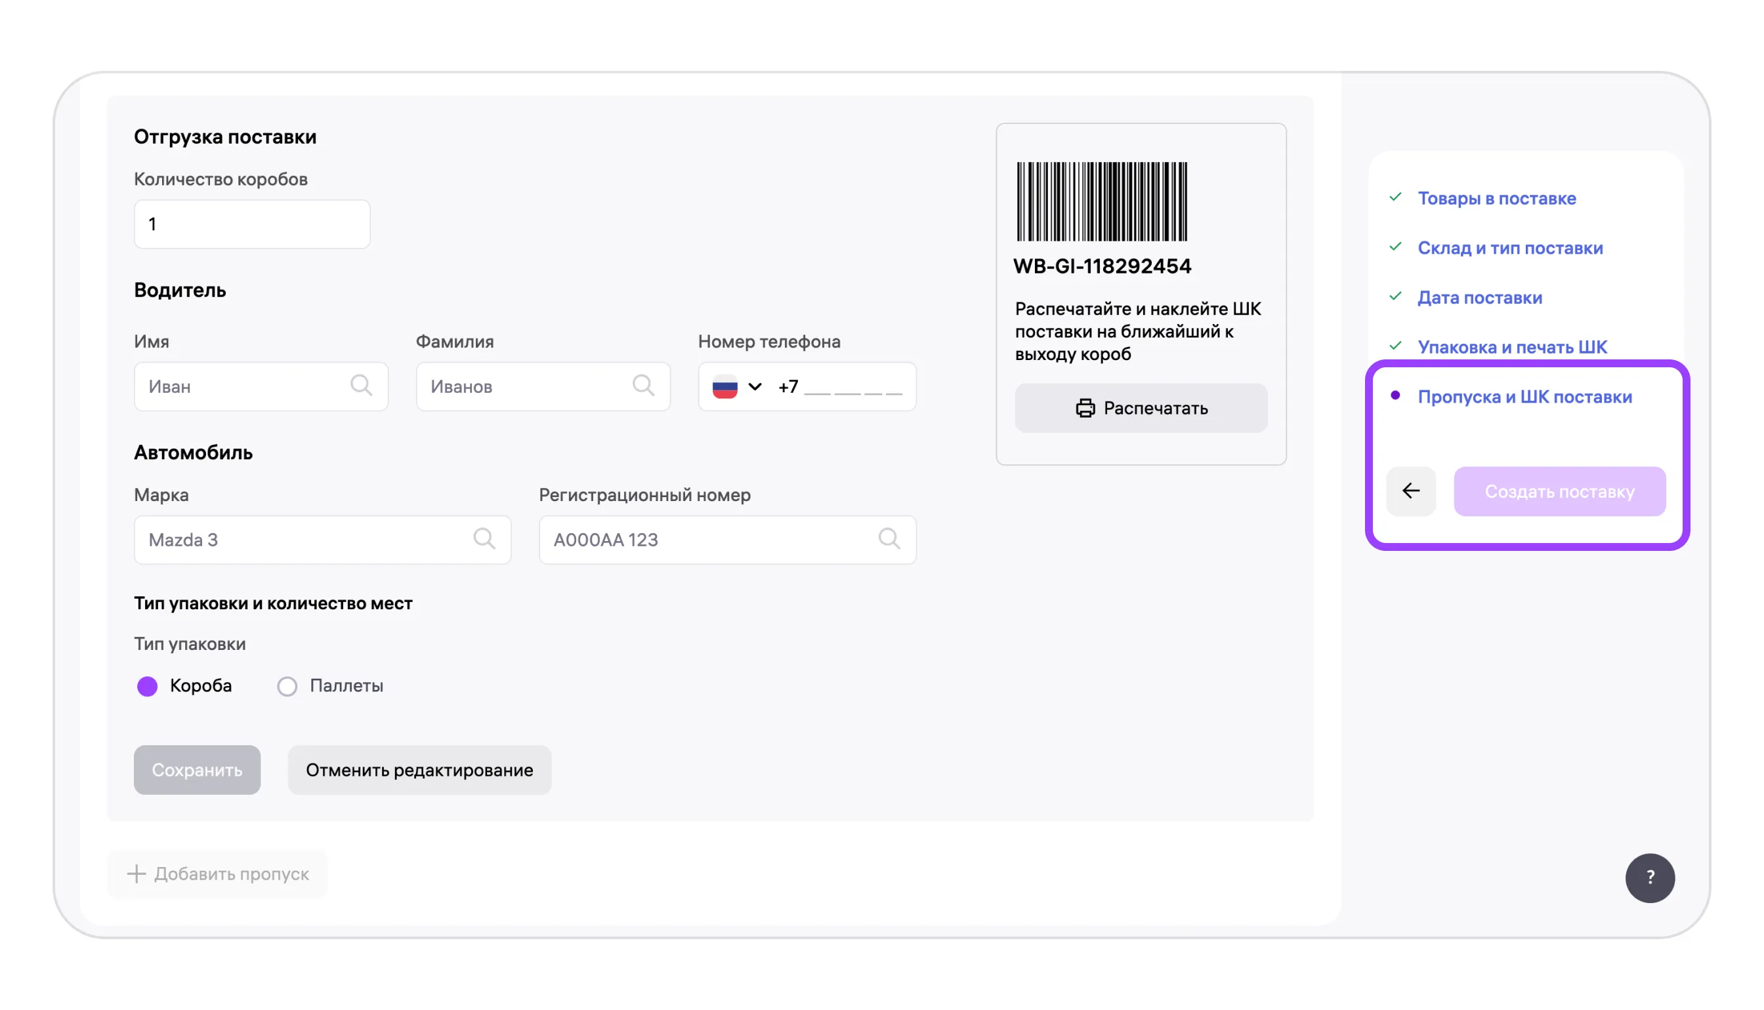Click Отменить редактирование button
Viewport: 1764px width, 1010px height.
coord(419,770)
